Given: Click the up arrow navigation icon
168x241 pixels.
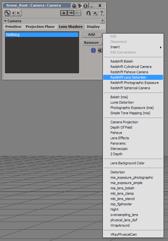Looking at the screenshot, I should tap(64, 13).
